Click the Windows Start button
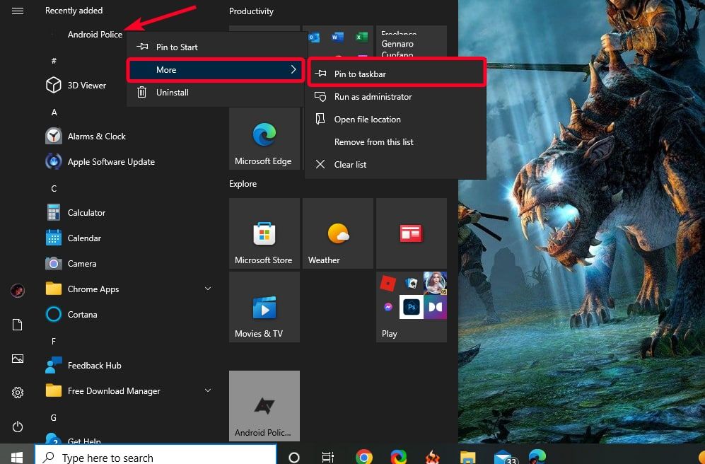 [x=17, y=457]
